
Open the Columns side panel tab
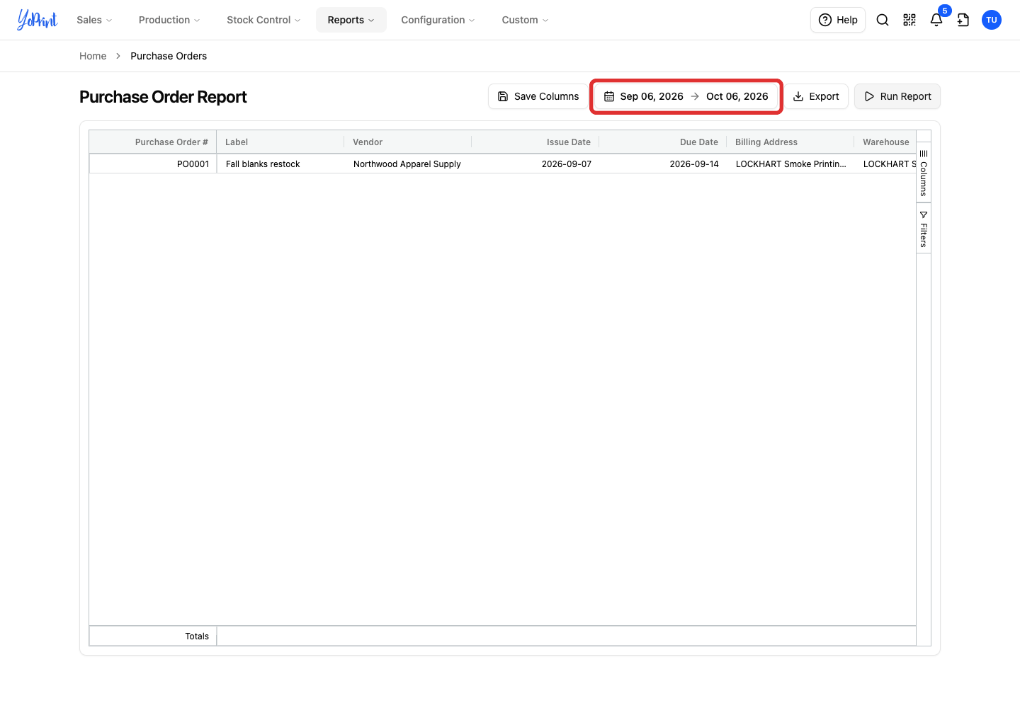coord(924,173)
